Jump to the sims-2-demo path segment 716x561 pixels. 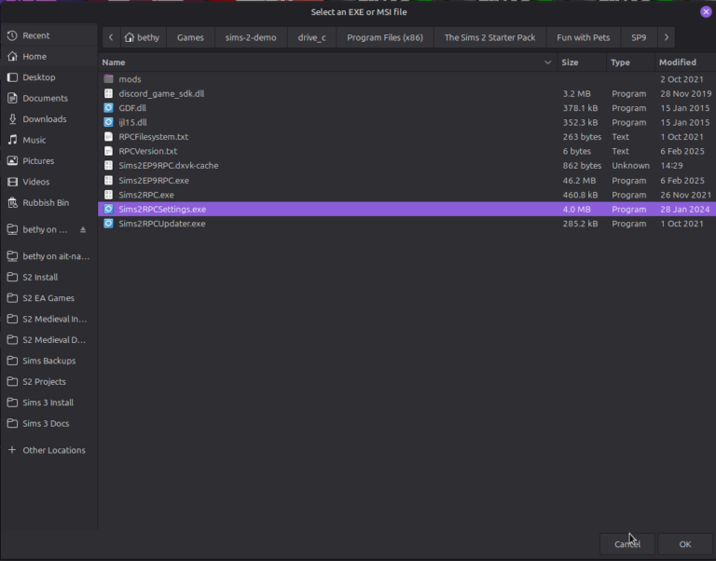[251, 37]
